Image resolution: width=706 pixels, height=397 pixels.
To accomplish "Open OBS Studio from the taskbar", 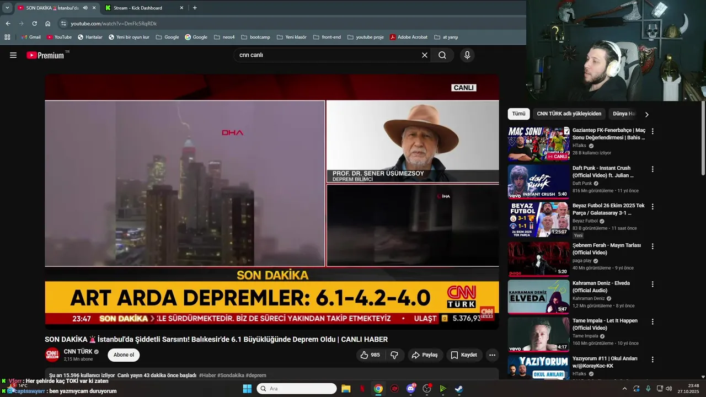I will click(427, 389).
